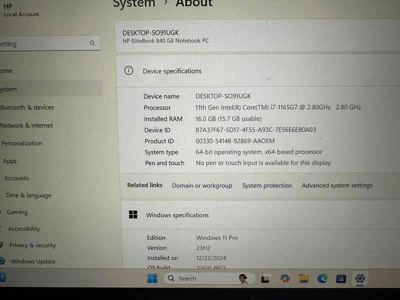Open Windows Update settings
The width and height of the screenshot is (400, 300).
pyautogui.click(x=33, y=261)
